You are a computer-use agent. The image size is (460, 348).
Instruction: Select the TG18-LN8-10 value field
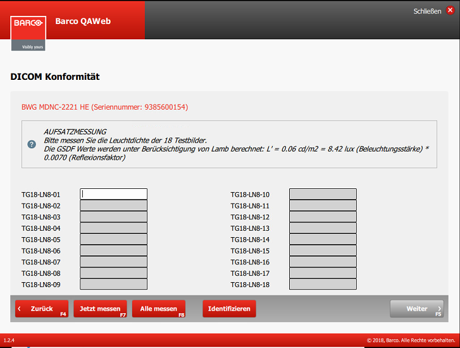[x=323, y=194]
